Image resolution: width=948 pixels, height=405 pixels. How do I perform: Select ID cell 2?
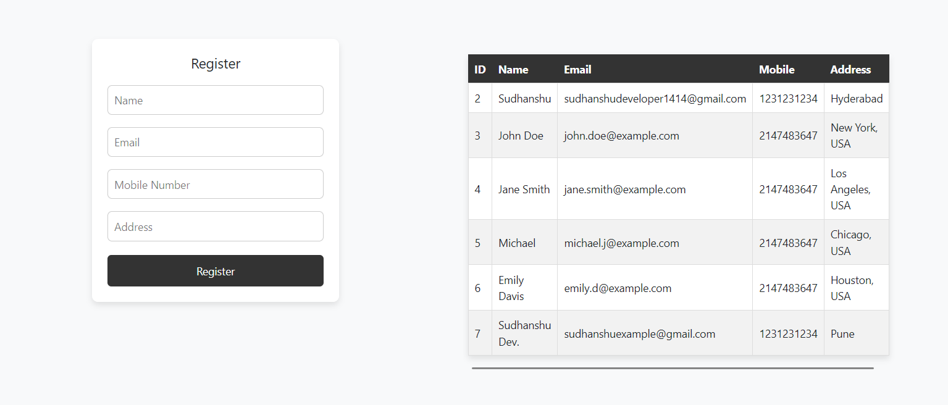pyautogui.click(x=480, y=98)
